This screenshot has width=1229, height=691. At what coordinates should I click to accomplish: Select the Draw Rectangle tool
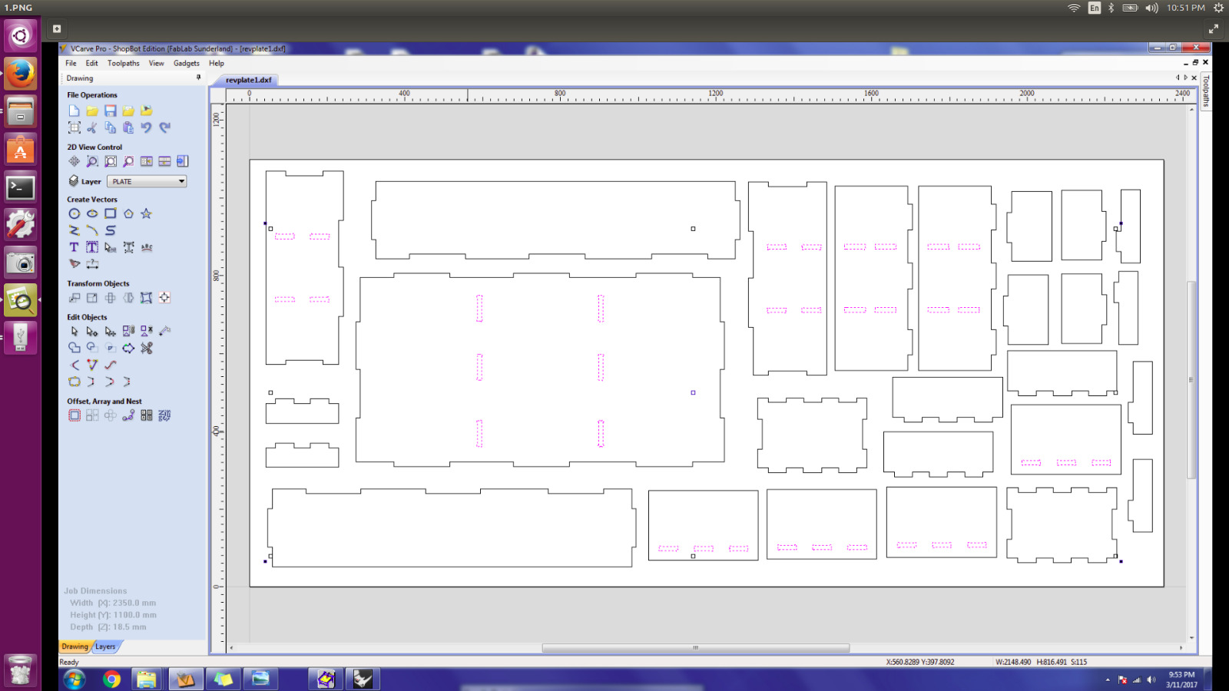pyautogui.click(x=110, y=213)
